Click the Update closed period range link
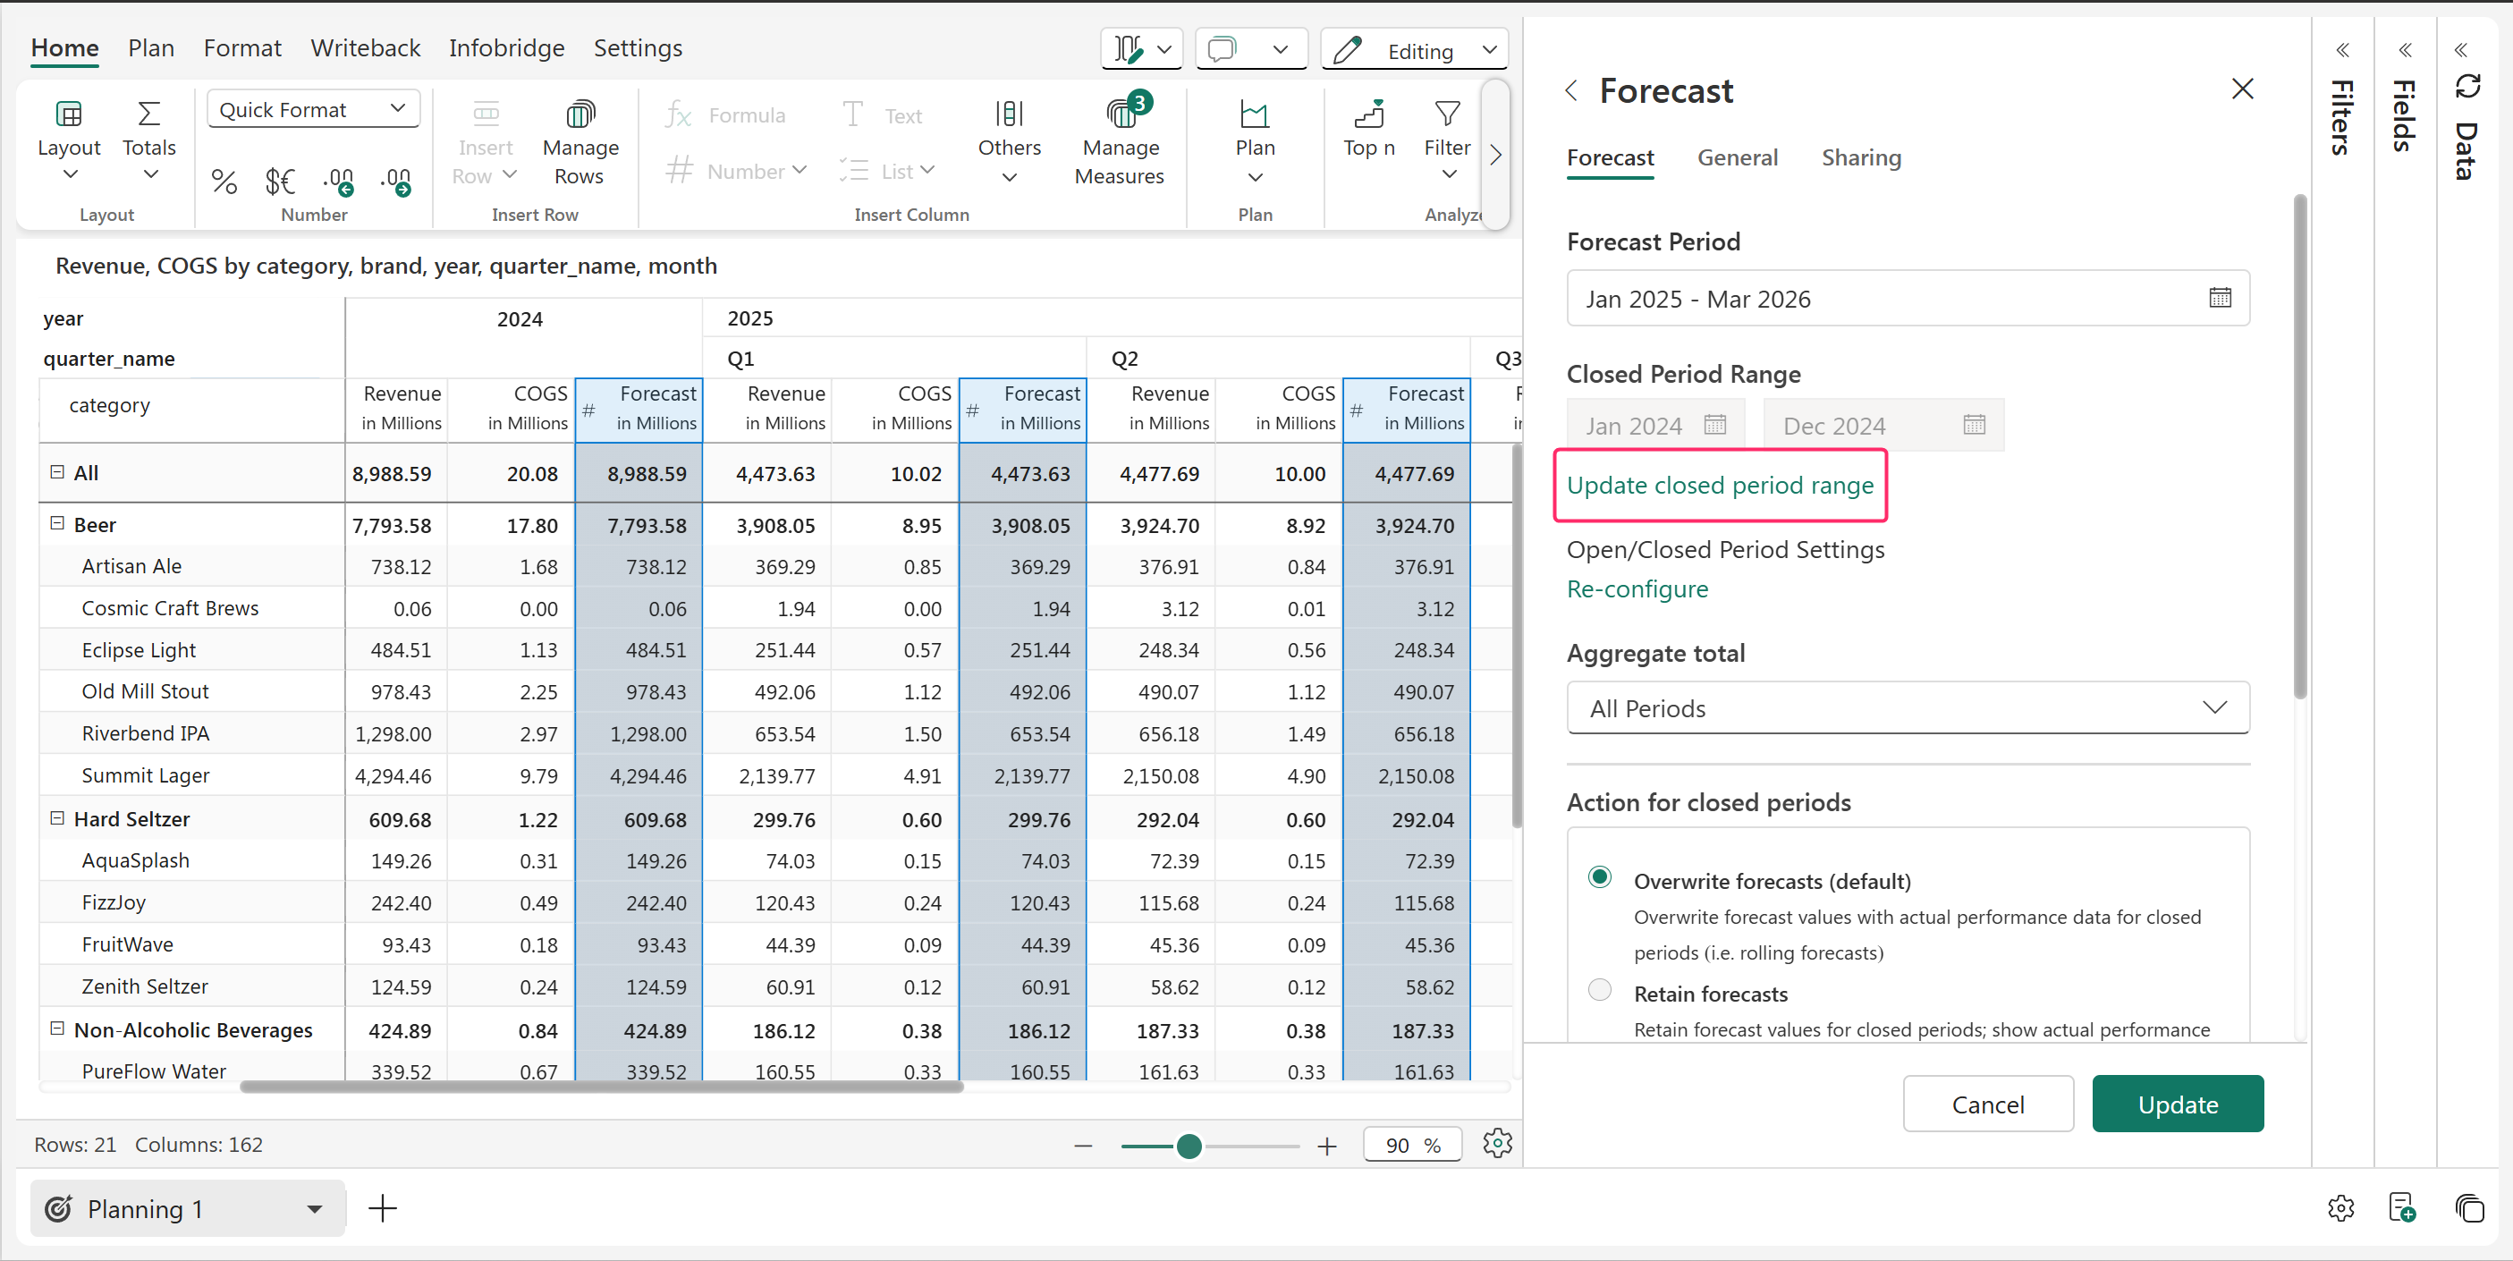The width and height of the screenshot is (2513, 1261). (1719, 485)
